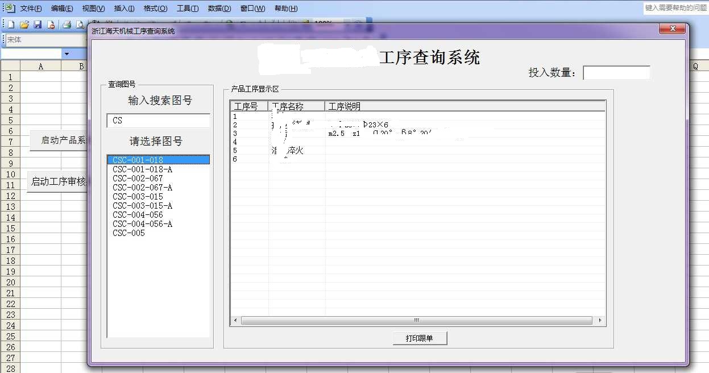Close the 工序查询系统 dialog
The height and width of the screenshot is (373, 709).
673,29
